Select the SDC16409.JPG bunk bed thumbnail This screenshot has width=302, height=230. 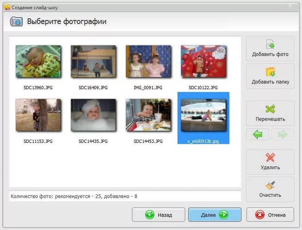pyautogui.click(x=93, y=62)
